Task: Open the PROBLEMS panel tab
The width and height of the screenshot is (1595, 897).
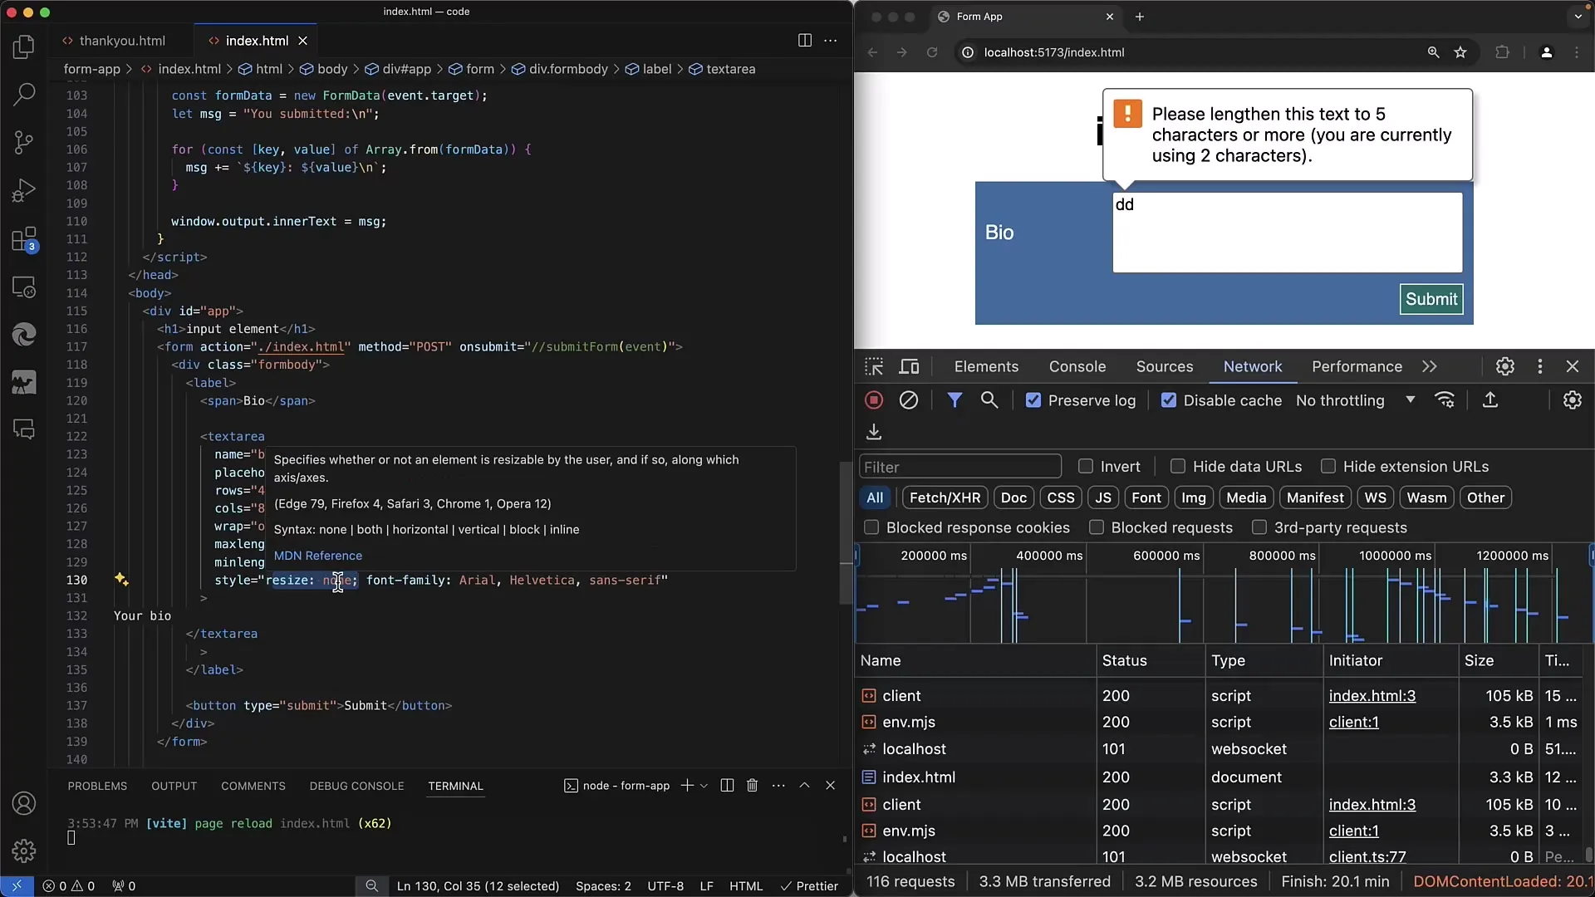Action: (97, 786)
